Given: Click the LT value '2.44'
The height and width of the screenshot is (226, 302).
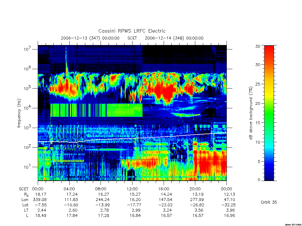Looking at the screenshot, I should pos(42,210).
